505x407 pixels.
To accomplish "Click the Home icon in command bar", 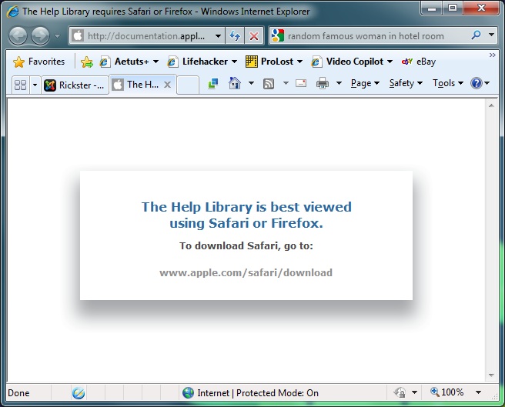I will [x=236, y=84].
